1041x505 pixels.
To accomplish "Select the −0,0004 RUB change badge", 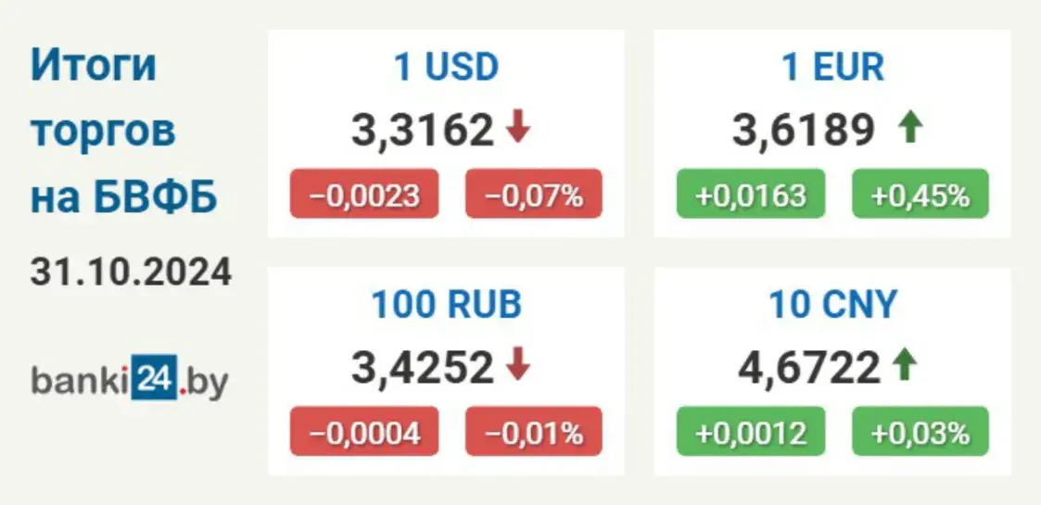I will (x=364, y=432).
